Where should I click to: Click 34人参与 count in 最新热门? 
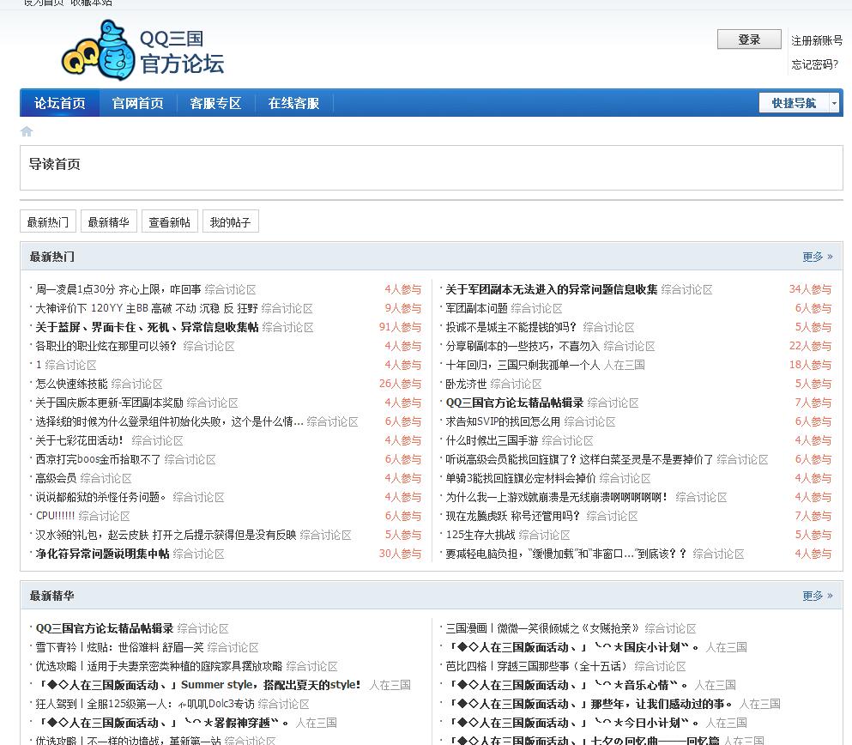[x=810, y=289]
